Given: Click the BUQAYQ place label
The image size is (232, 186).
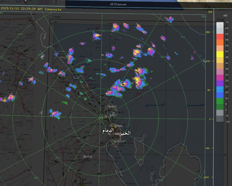Looking at the screenshot, I should 88,157.
